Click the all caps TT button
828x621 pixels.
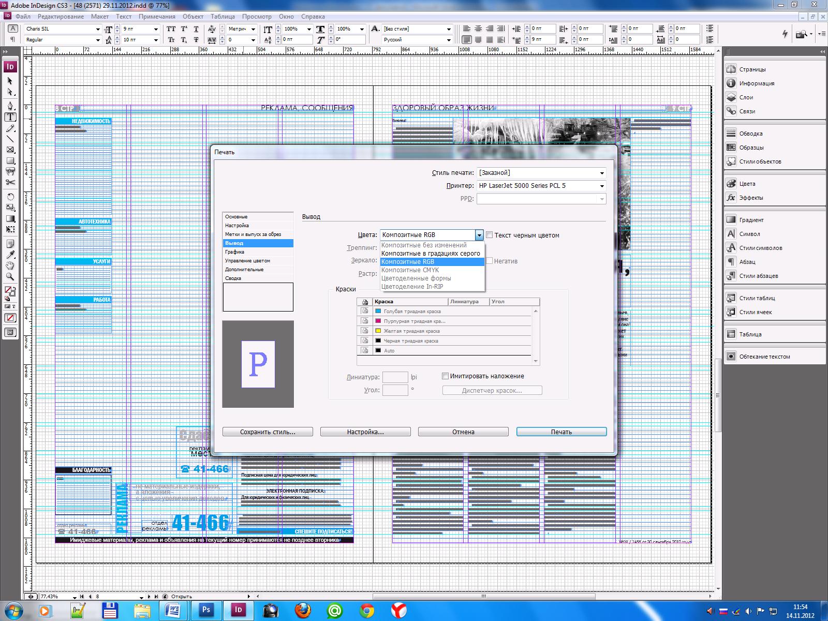[x=171, y=29]
